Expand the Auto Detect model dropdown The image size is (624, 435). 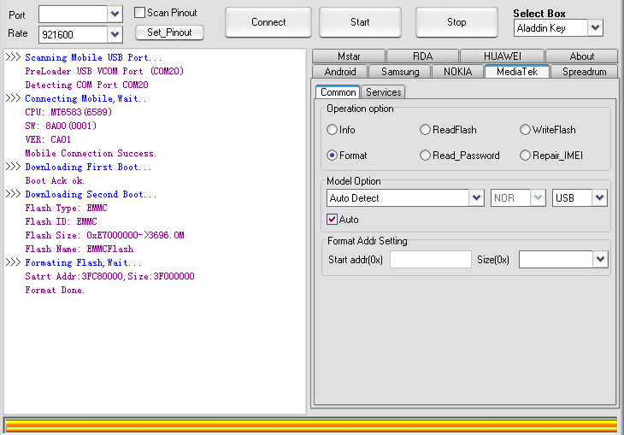476,197
